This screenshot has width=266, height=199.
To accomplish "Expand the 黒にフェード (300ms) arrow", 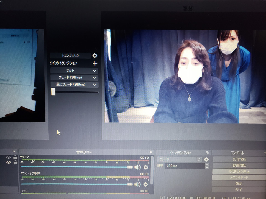I will [95, 85].
